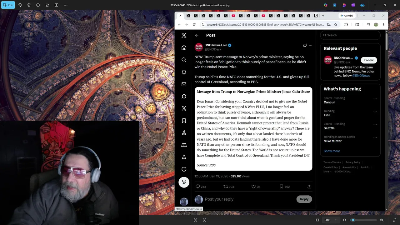Click the x.com address bar URL
400x225 pixels.
[x=265, y=24]
